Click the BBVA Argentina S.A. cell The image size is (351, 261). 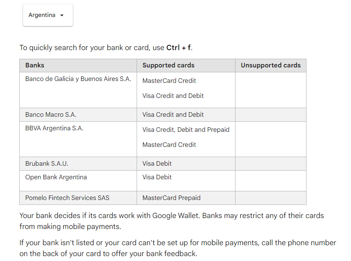(54, 128)
